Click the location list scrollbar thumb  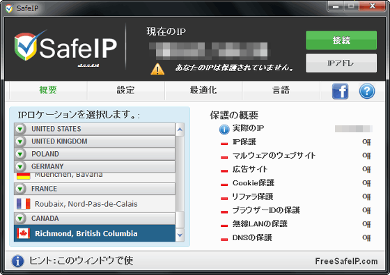pos(180,219)
